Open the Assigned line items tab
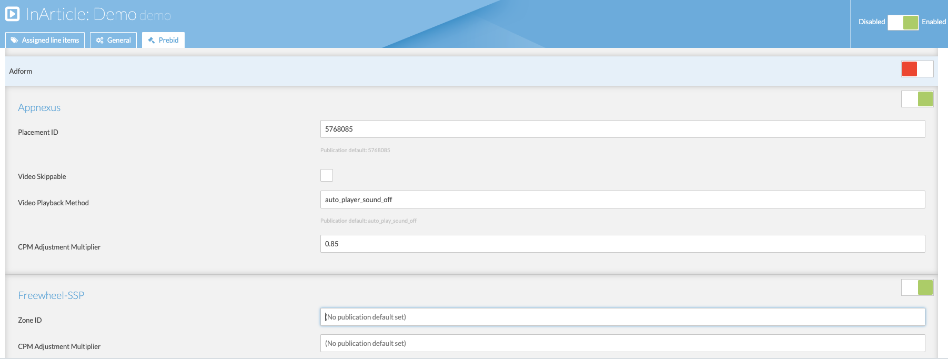The image size is (948, 359). point(45,40)
